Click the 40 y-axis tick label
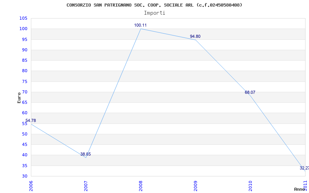The image size is (309, 193). click(x=25, y=155)
